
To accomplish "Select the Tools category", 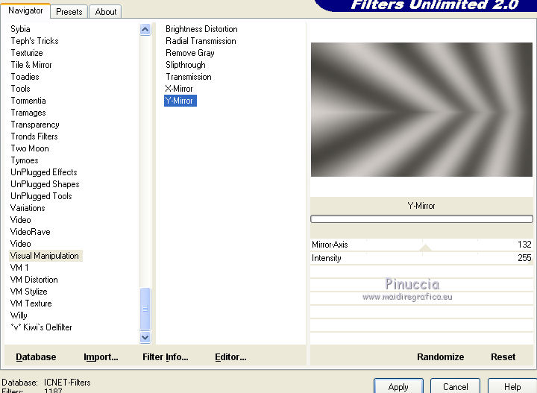I will click(21, 89).
